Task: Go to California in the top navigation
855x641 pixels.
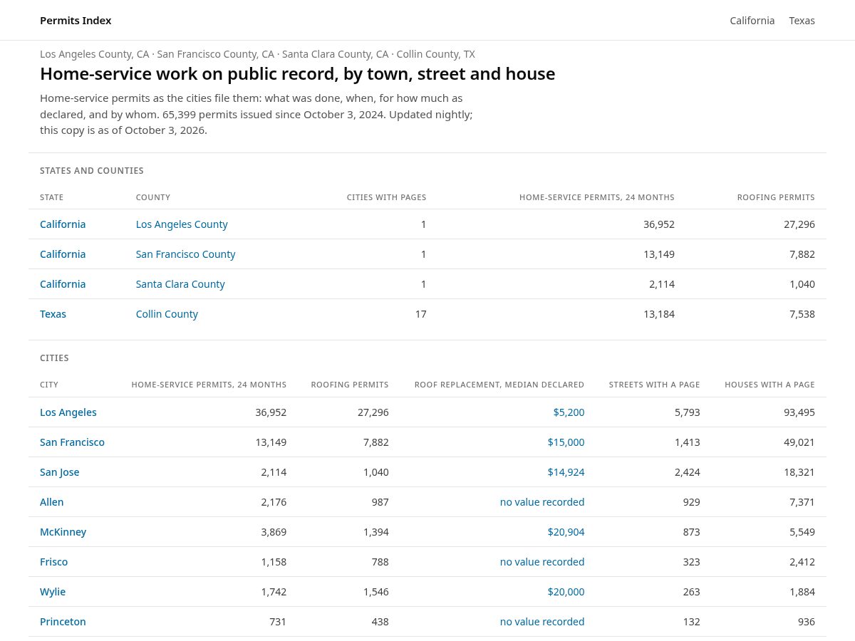Action: click(x=752, y=21)
